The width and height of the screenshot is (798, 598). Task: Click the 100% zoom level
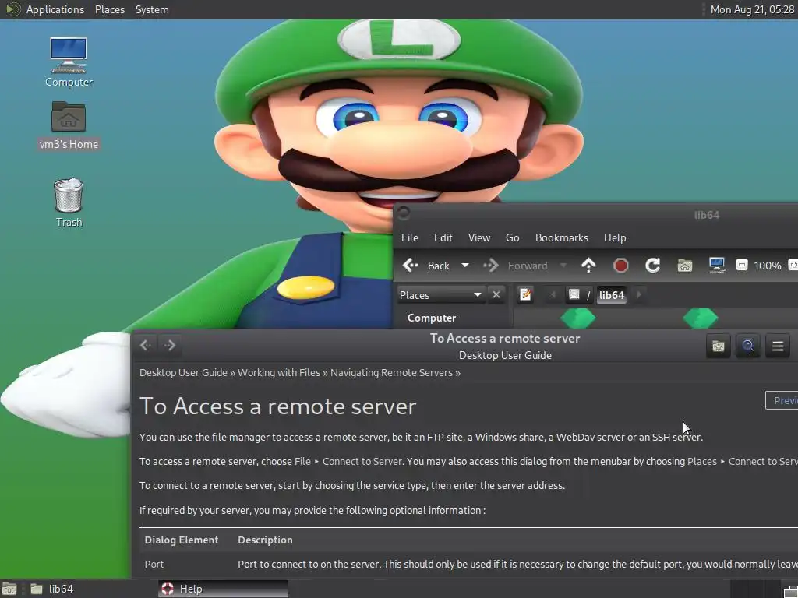(767, 266)
